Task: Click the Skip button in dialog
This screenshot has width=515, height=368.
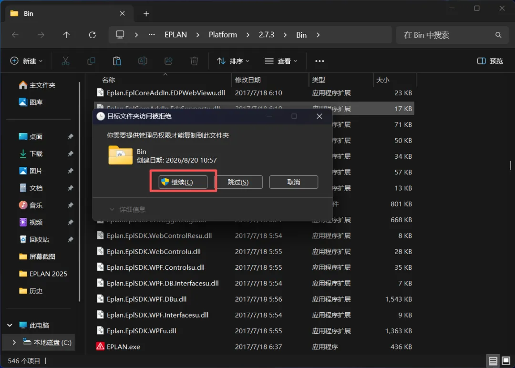Action: click(238, 182)
